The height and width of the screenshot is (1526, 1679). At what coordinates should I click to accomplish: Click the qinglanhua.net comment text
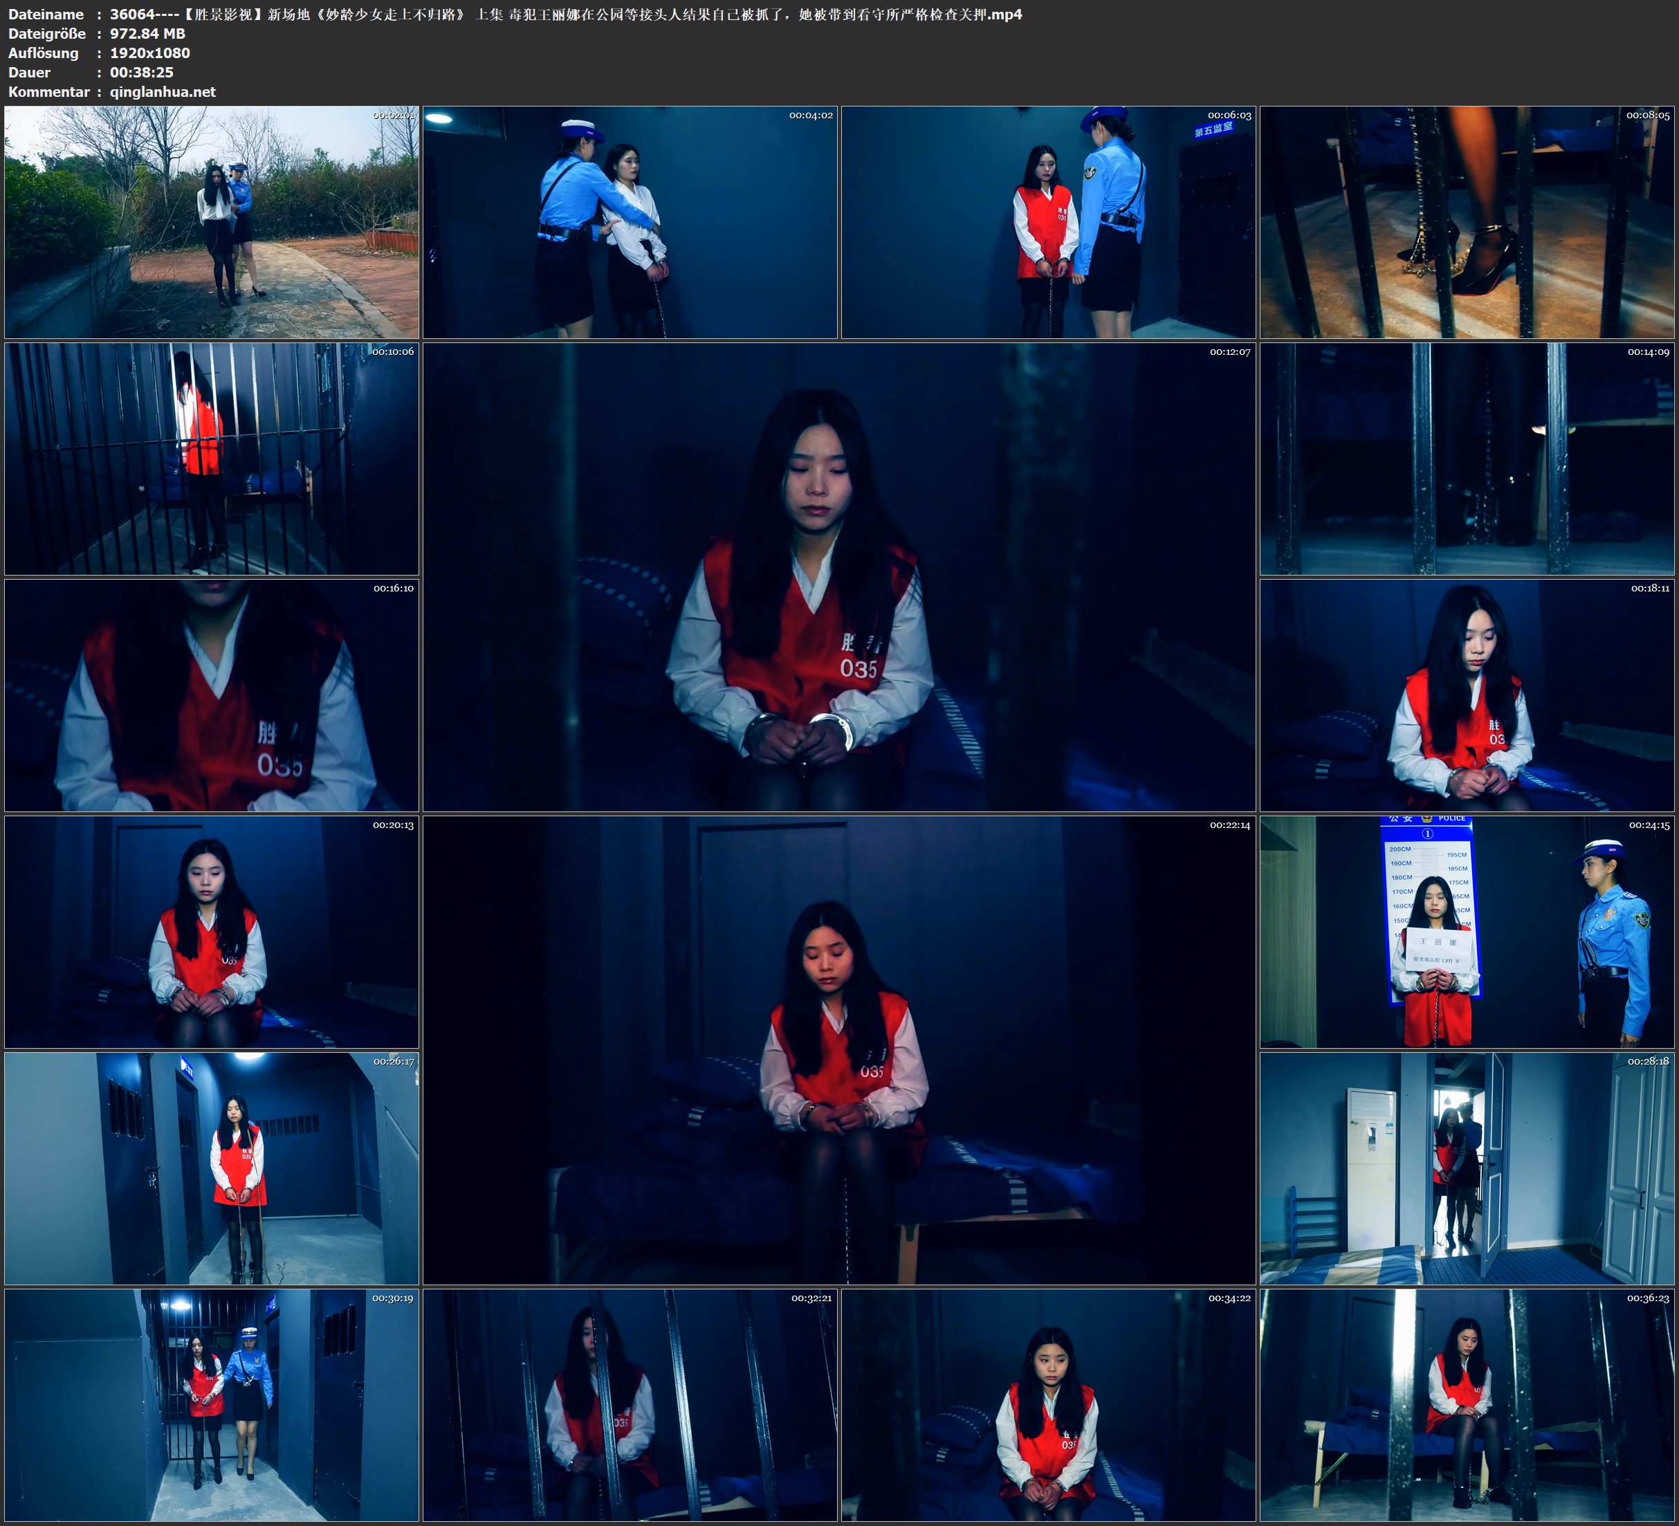tap(163, 91)
